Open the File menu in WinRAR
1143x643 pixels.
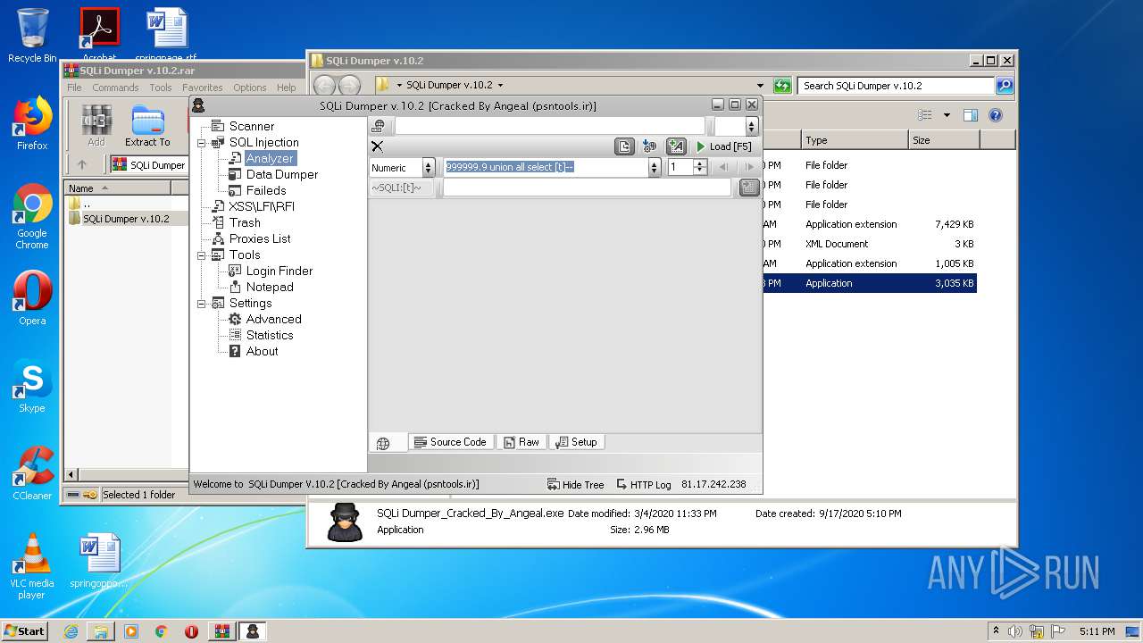tap(74, 88)
